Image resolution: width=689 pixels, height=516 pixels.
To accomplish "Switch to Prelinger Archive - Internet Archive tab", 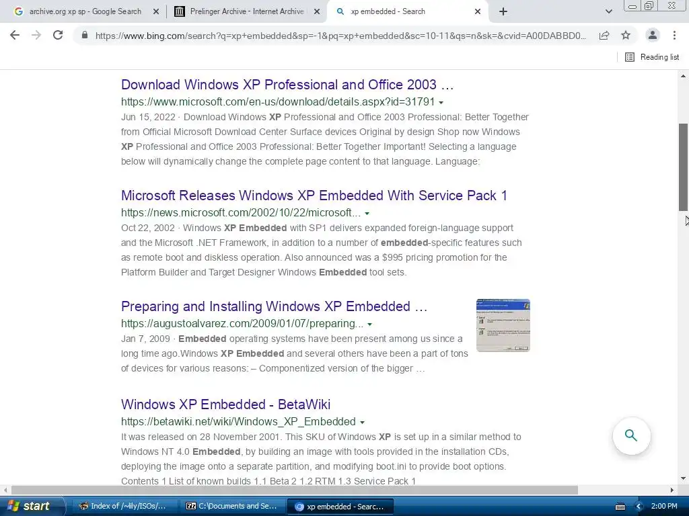I will [247, 12].
